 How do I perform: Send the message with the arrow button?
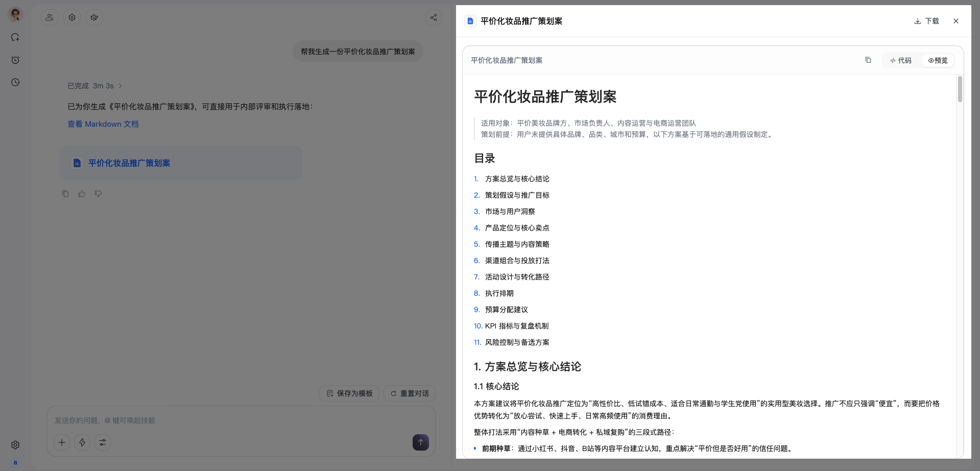[x=421, y=442]
